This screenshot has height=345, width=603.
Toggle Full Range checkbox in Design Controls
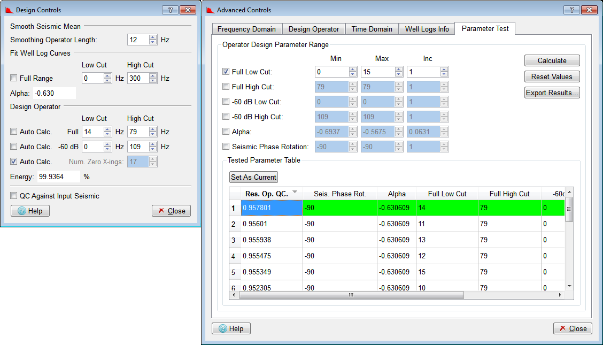(x=14, y=78)
